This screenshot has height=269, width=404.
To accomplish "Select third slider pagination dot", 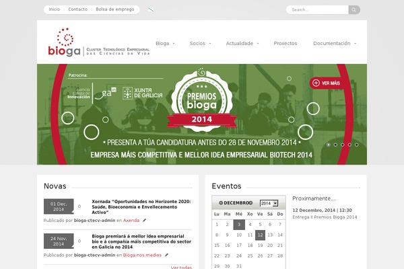I will click(x=343, y=145).
